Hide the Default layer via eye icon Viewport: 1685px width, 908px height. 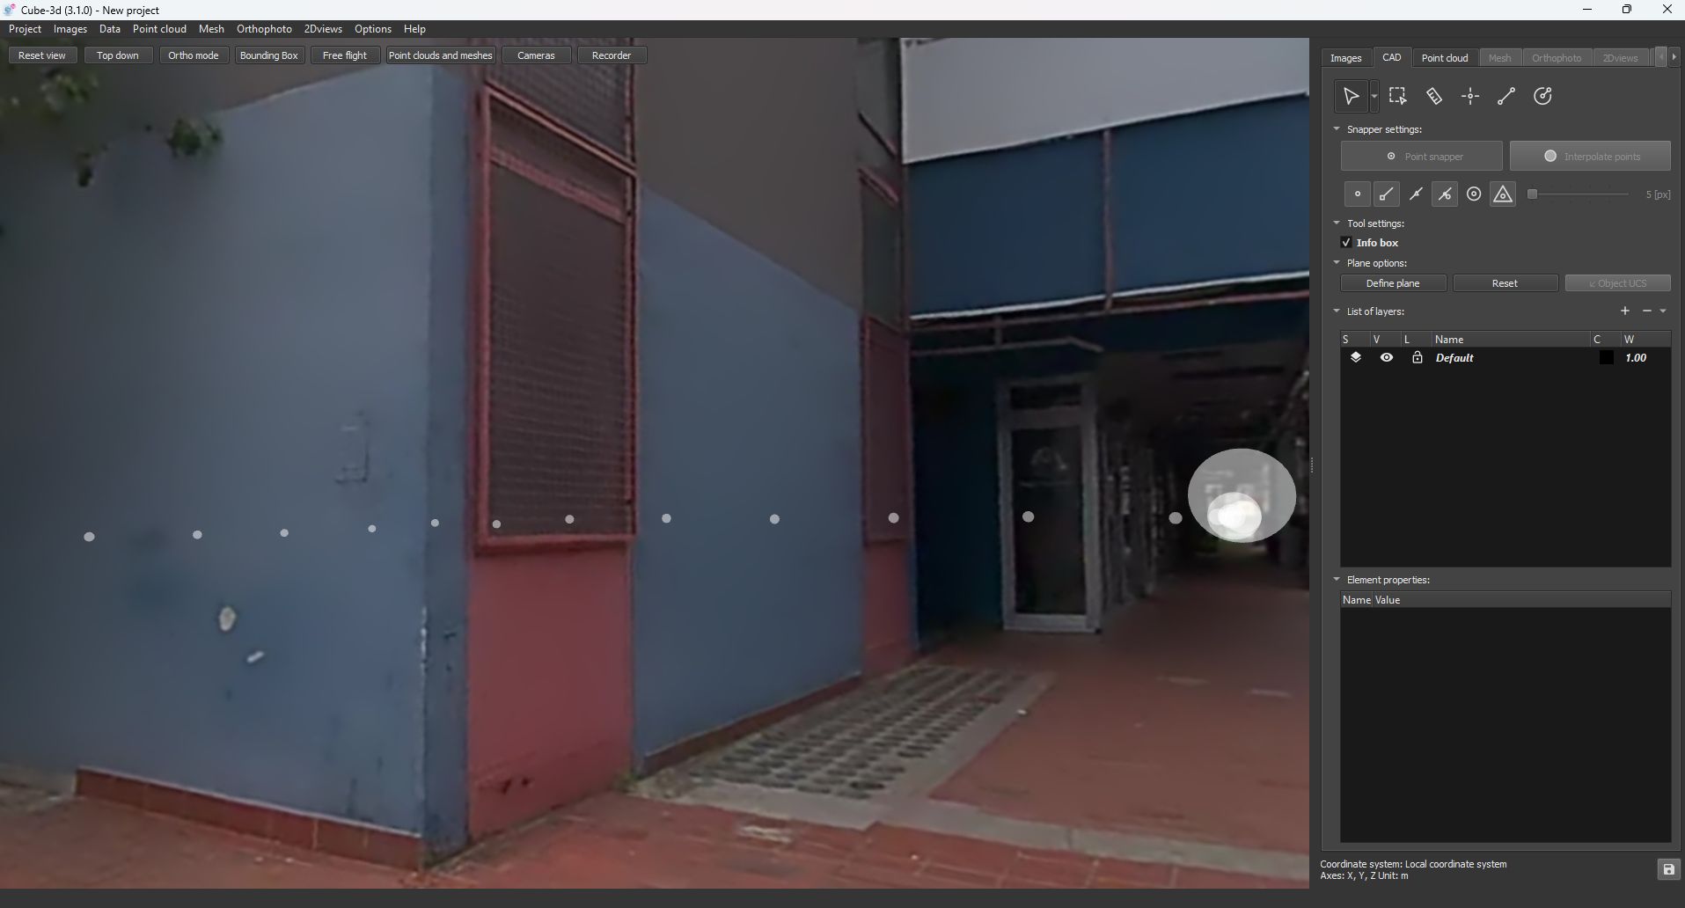[1387, 358]
